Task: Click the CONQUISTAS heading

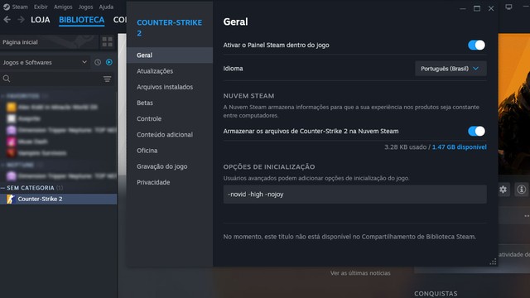Action: [436, 294]
